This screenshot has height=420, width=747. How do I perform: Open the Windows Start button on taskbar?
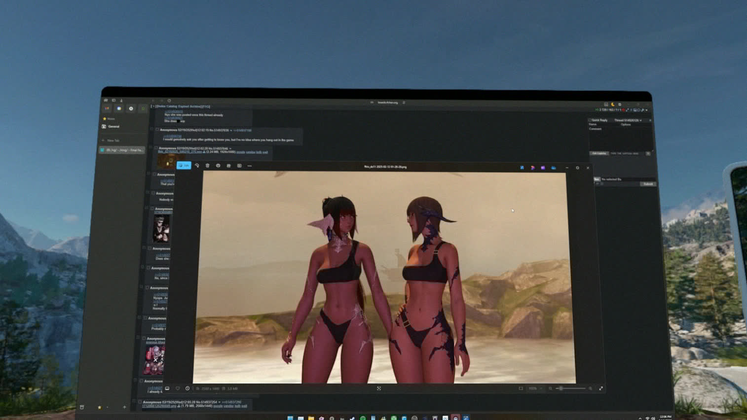290,418
